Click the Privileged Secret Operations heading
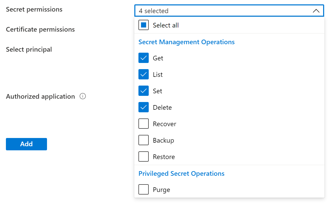 coord(181,173)
